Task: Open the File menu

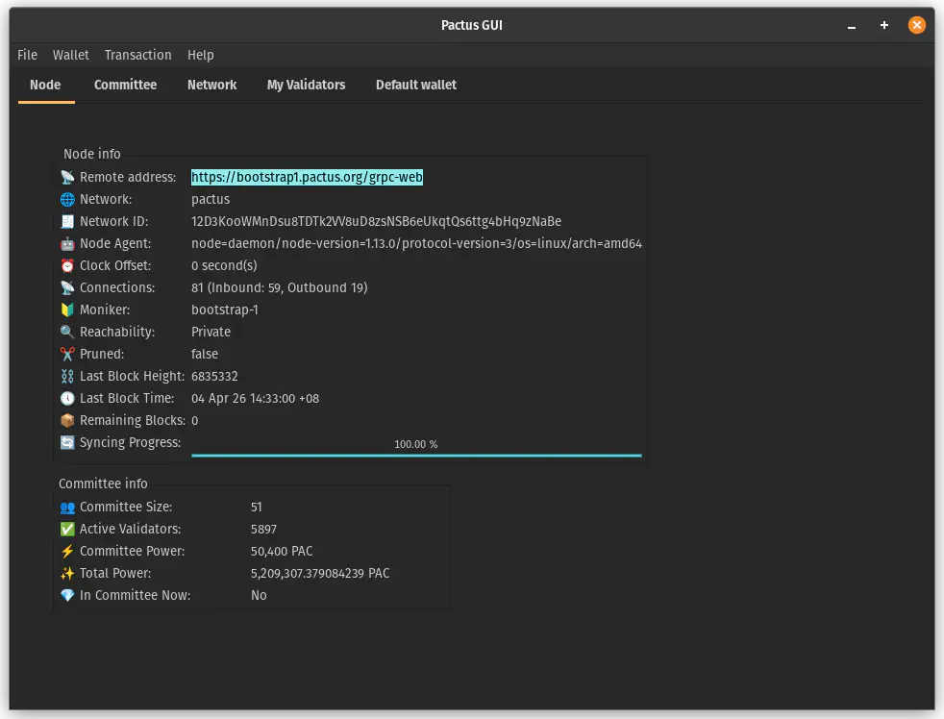Action: (x=27, y=55)
